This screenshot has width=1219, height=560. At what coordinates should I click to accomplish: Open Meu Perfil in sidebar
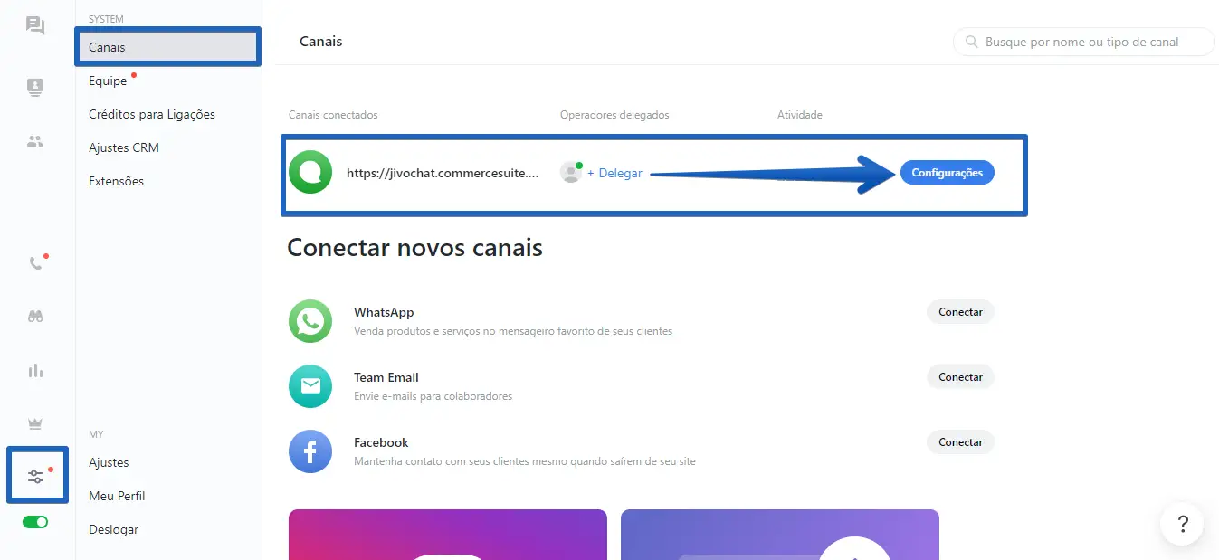pyautogui.click(x=117, y=496)
